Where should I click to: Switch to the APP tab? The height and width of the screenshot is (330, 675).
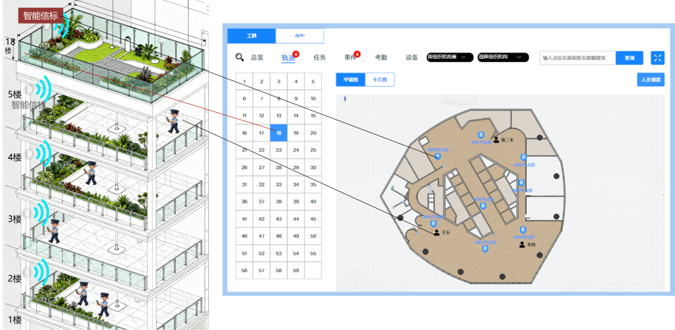click(x=300, y=36)
